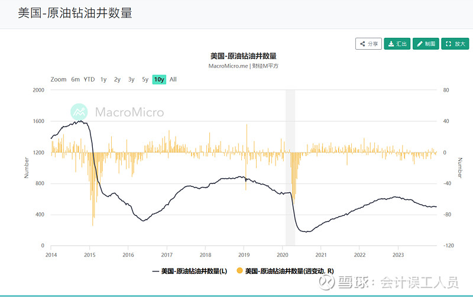
Task: Open the MacroMicro.me source link
Action: coord(228,66)
